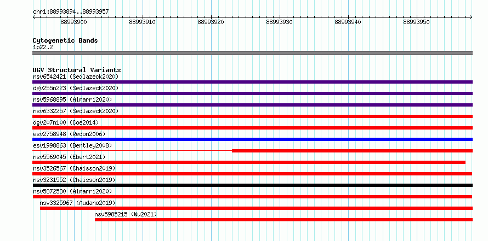Click the thick red bar of esv1998863
The width and height of the screenshot is (488, 241).
coord(353,151)
